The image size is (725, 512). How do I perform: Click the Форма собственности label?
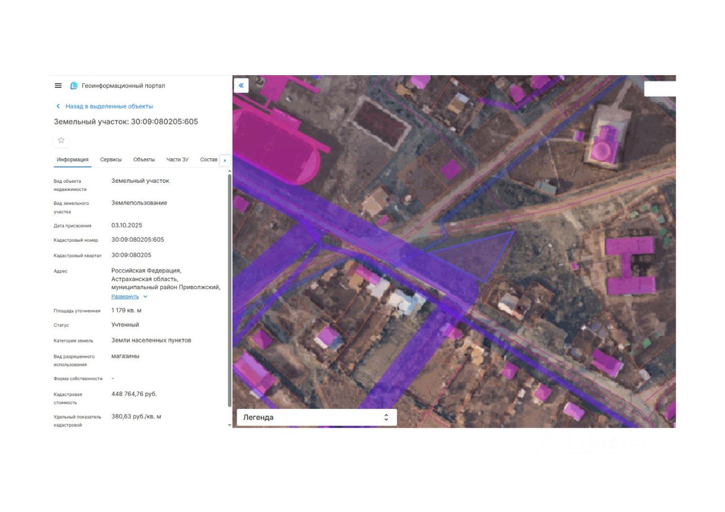tap(78, 378)
